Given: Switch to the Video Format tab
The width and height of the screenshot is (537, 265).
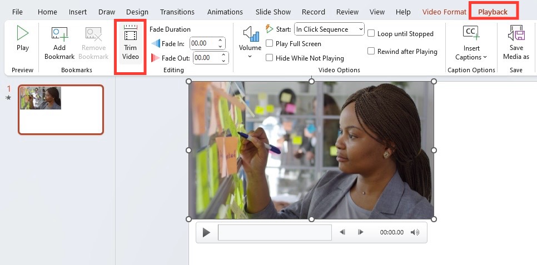Looking at the screenshot, I should (444, 12).
